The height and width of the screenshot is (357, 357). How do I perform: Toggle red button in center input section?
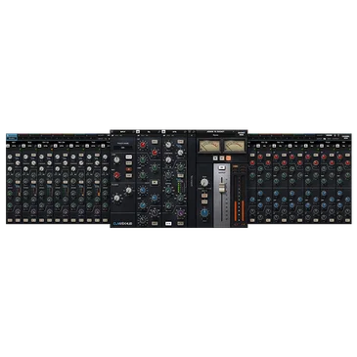pyautogui.click(x=129, y=169)
